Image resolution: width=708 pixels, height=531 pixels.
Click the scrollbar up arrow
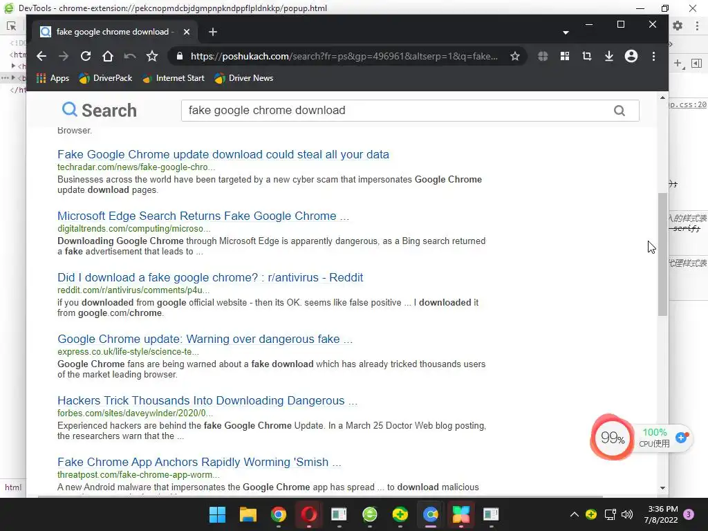pyautogui.click(x=662, y=97)
